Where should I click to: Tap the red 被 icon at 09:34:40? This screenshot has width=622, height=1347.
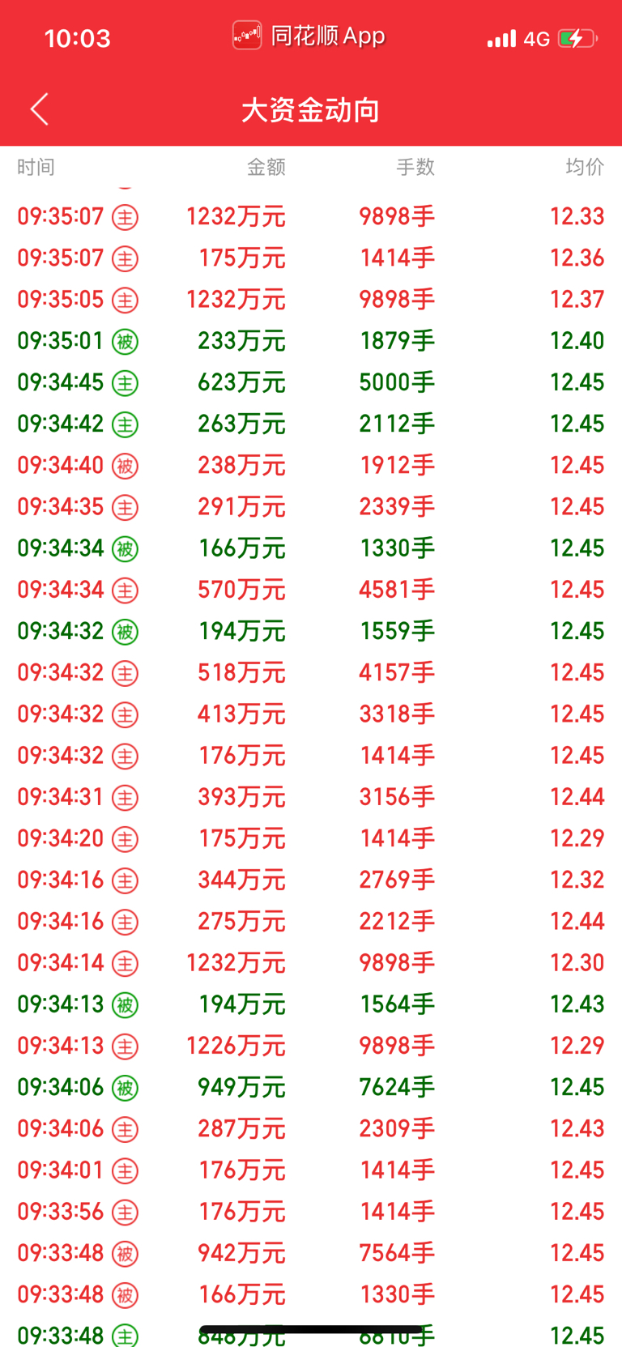125,466
